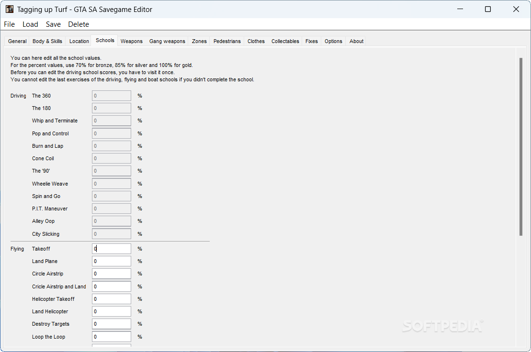Click the Takeoff percent field
The image size is (531, 352).
point(112,249)
